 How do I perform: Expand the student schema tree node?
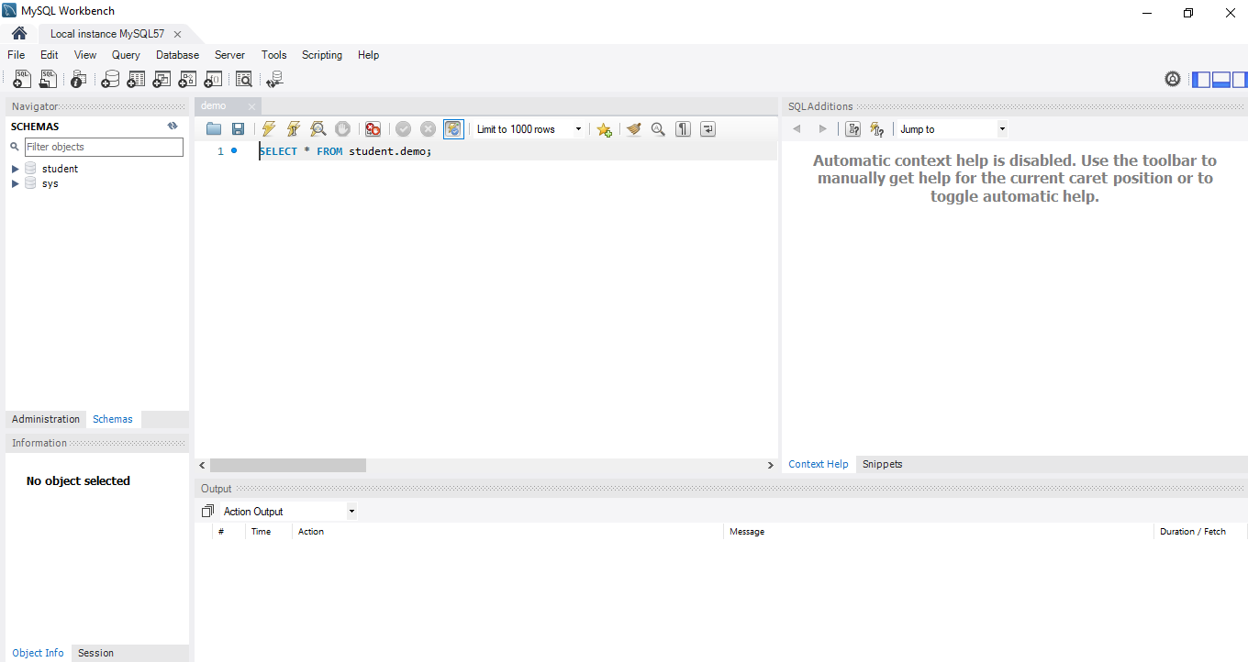click(x=16, y=169)
